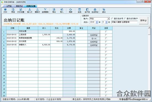Click the 插入行 insert row icon
The width and height of the screenshot is (152, 102).
(x=30, y=11)
